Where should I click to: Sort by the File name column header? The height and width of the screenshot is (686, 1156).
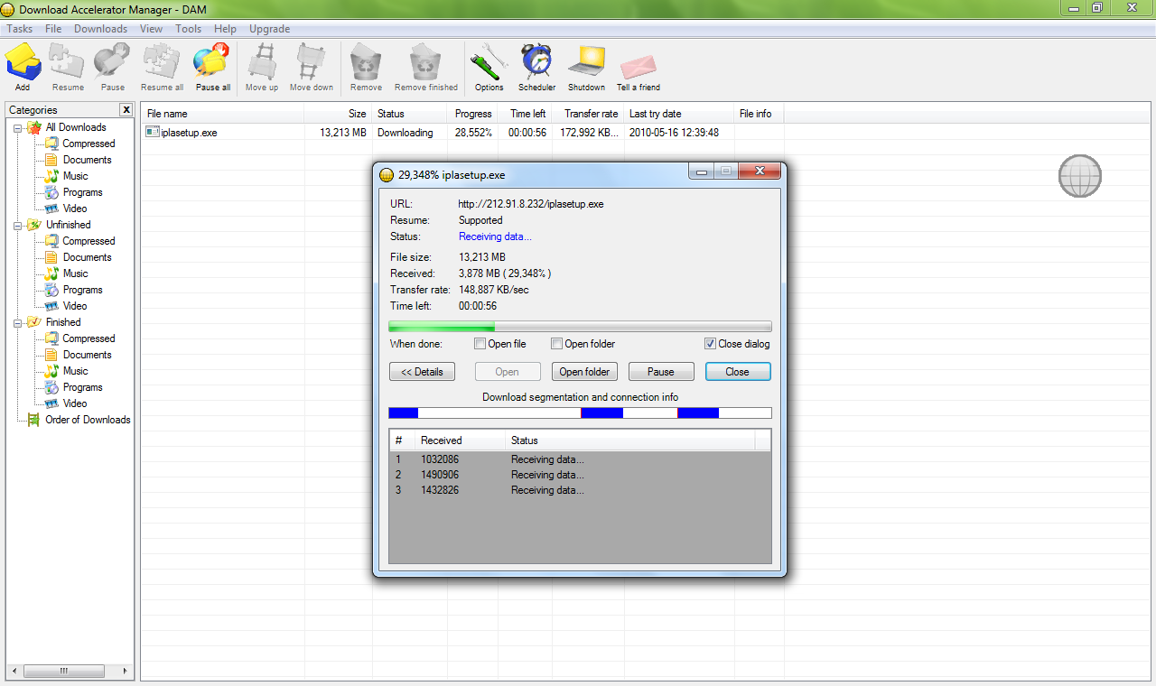click(222, 114)
